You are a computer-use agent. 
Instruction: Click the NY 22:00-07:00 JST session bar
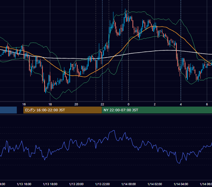coord(157,110)
